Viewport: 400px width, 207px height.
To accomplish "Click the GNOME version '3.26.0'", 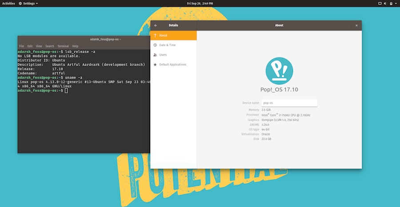I will 265,125.
